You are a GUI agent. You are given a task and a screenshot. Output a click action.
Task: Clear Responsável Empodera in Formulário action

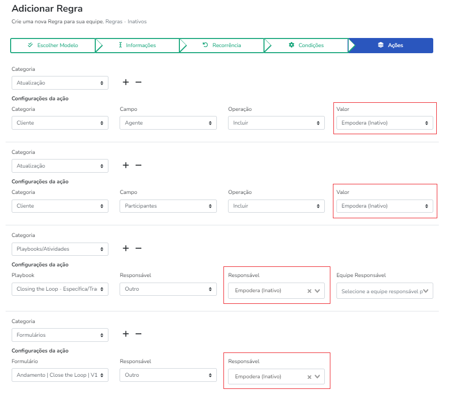coord(309,377)
